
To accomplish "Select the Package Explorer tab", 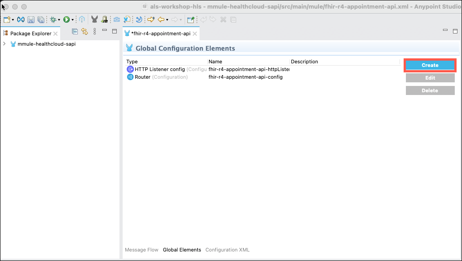I will pyautogui.click(x=31, y=33).
